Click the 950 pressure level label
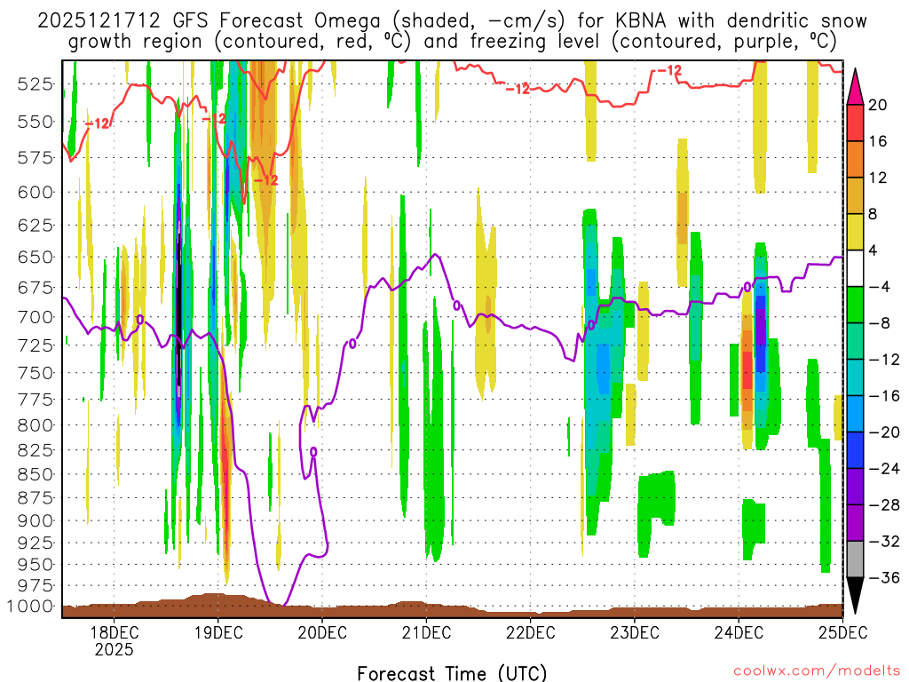 point(35,564)
